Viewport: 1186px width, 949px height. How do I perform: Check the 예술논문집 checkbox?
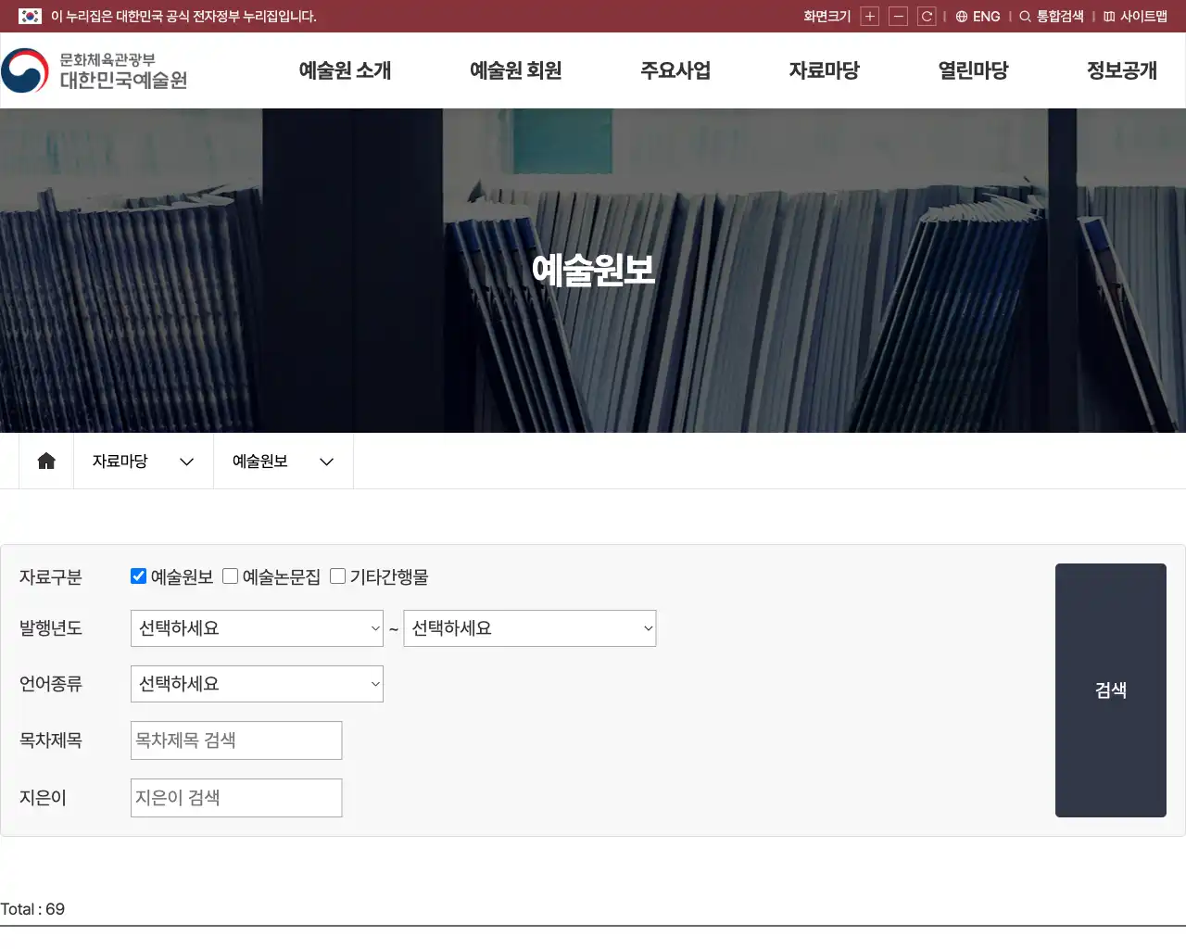231,576
